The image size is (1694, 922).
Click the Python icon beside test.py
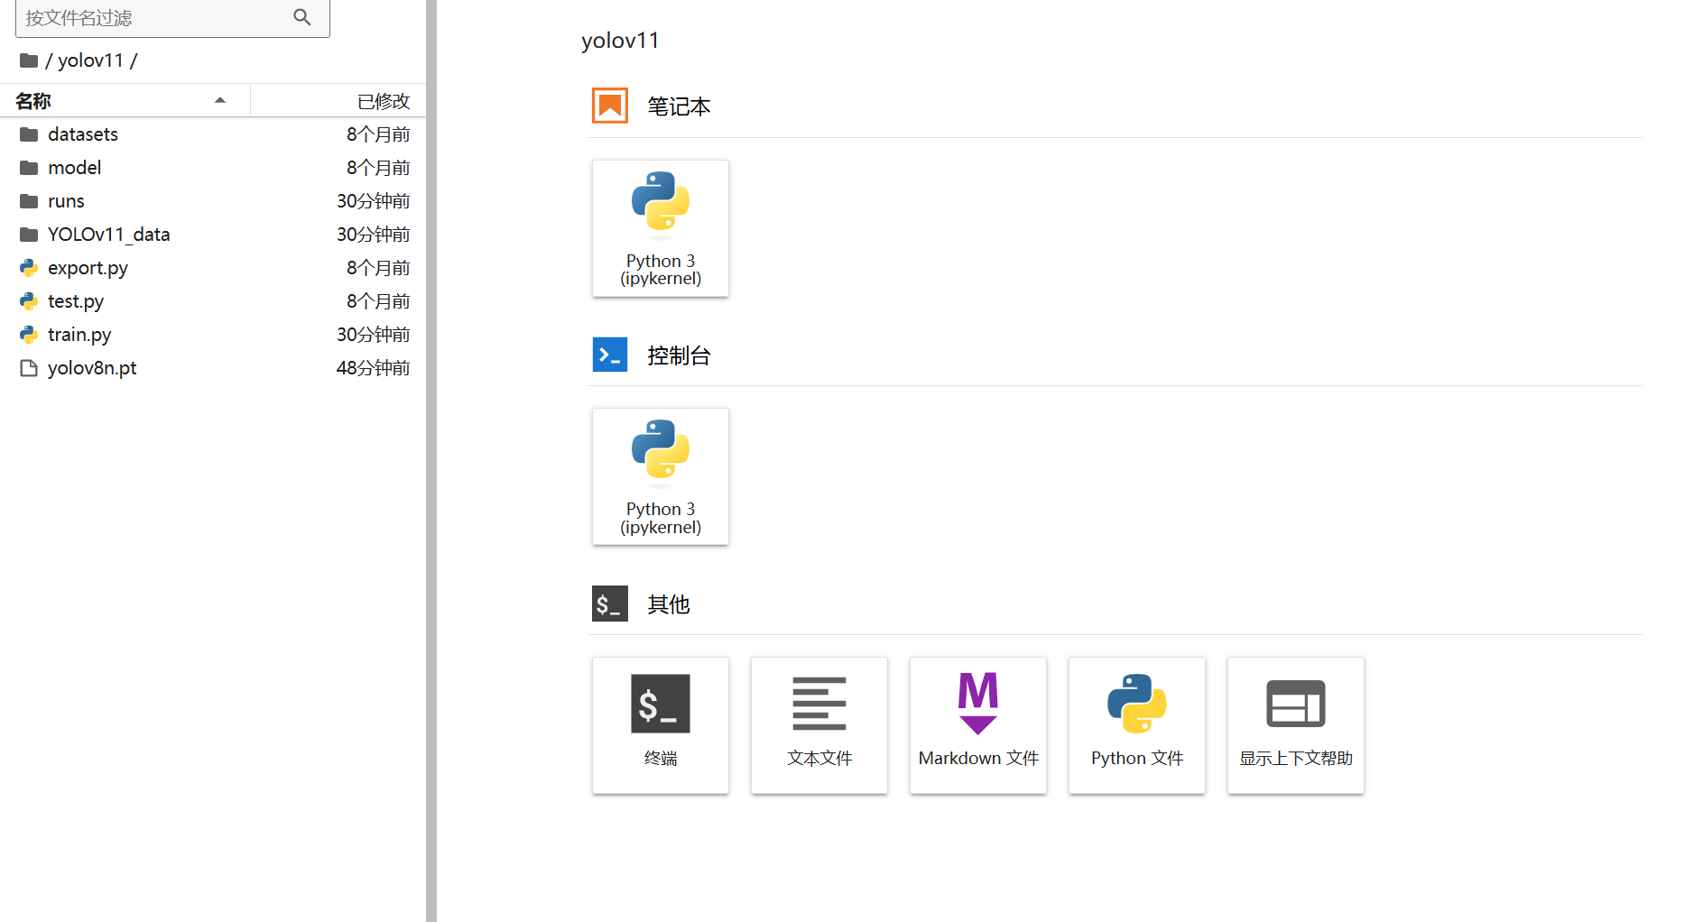[29, 301]
